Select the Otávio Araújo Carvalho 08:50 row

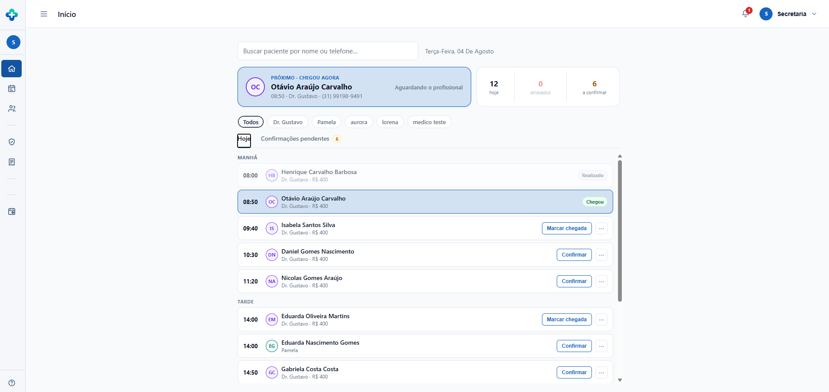tap(425, 202)
